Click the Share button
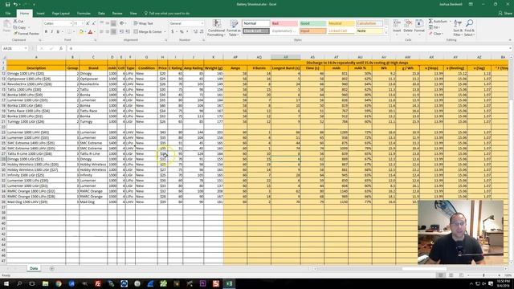This screenshot has width=514, height=289. [x=505, y=14]
